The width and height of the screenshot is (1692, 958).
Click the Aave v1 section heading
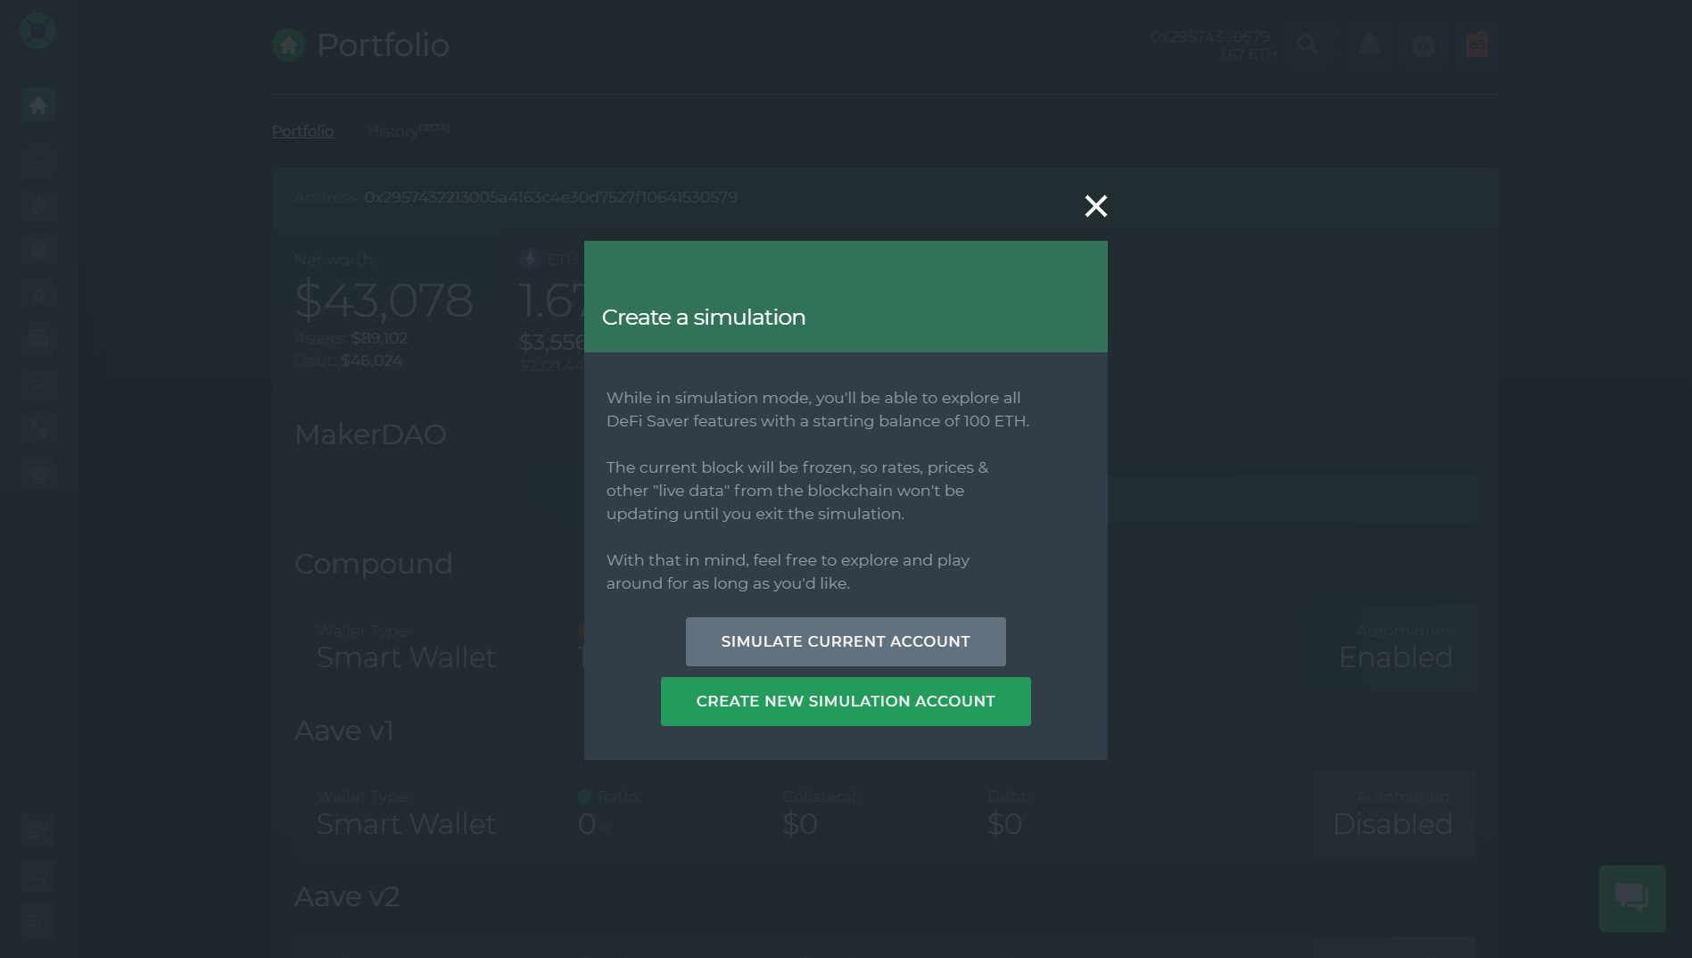(344, 731)
